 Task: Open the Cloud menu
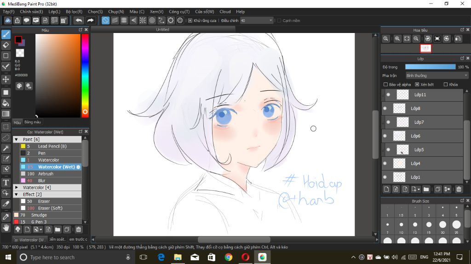point(225,11)
